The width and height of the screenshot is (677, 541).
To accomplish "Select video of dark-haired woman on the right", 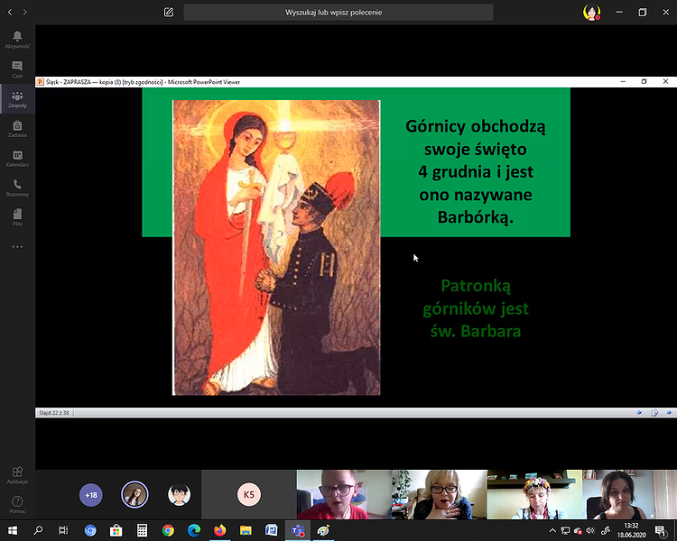I will coord(629,494).
